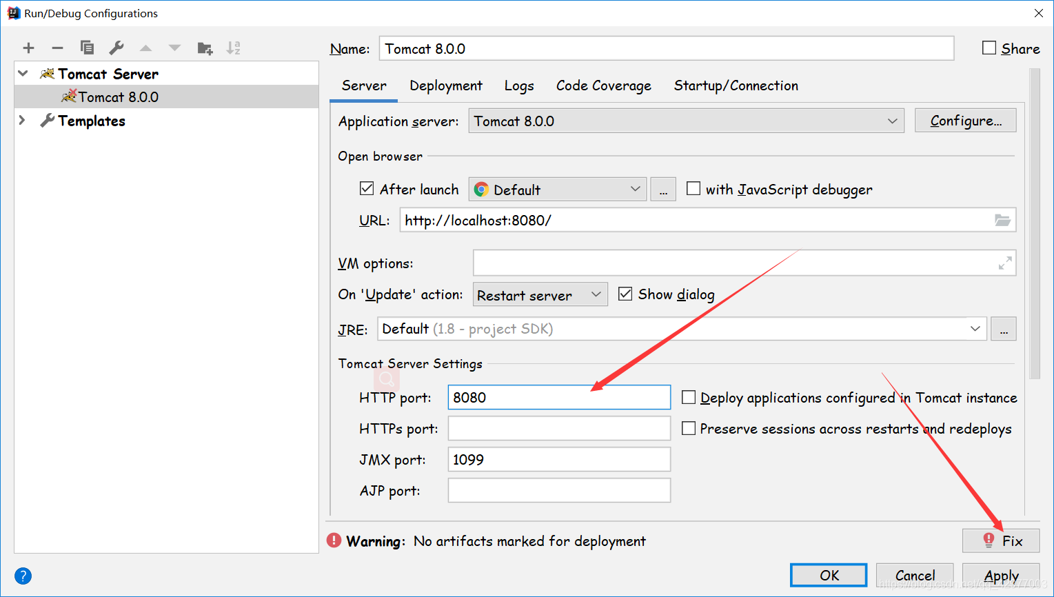Switch to the Code Coverage tab
Viewport: 1054px width, 597px height.
(604, 85)
